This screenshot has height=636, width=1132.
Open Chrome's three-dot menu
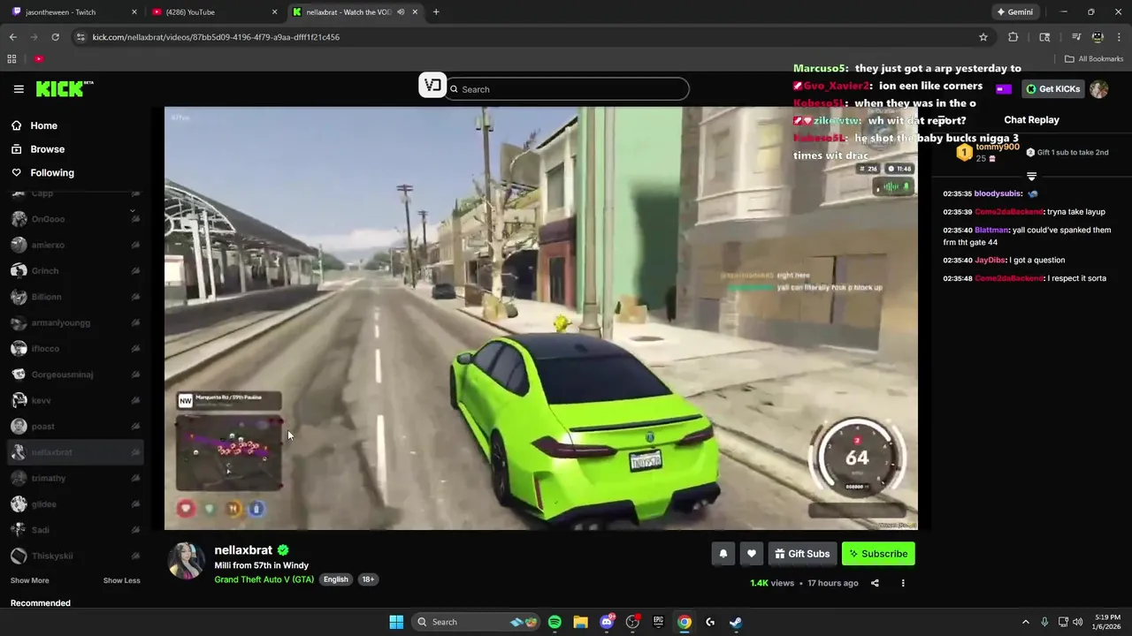[x=1118, y=37]
